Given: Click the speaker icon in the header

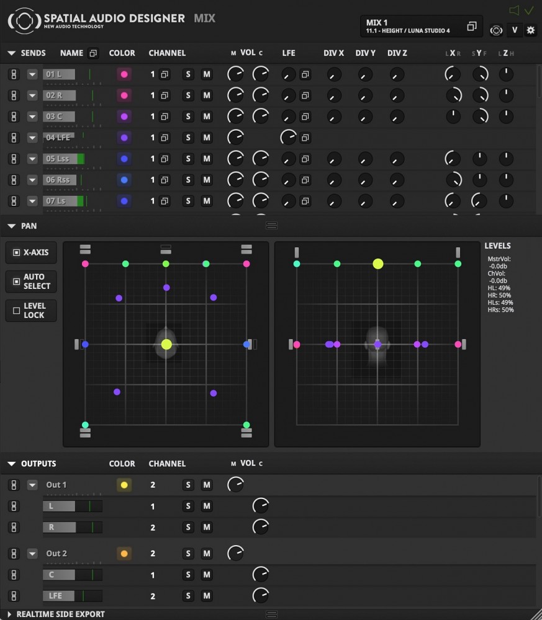Looking at the screenshot, I should click(x=514, y=11).
